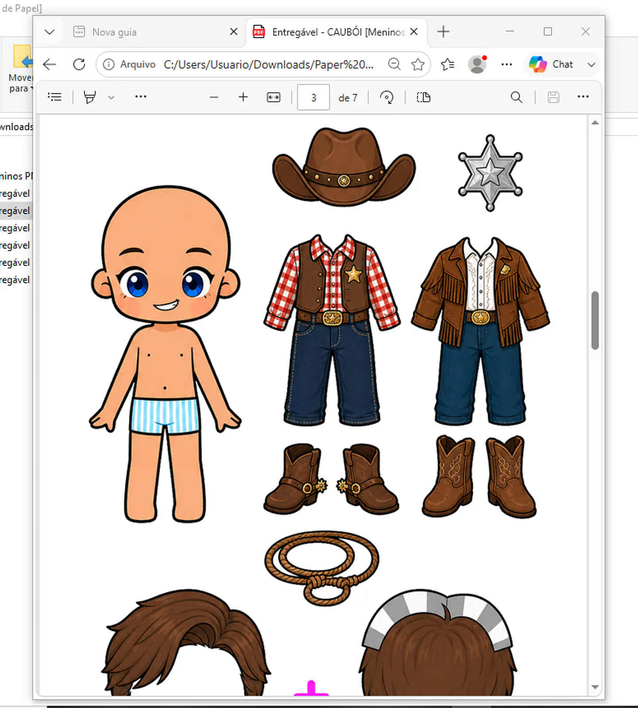Viewport: 638px width, 708px height.
Task: Click the scroll up arrow
Action: (595, 123)
